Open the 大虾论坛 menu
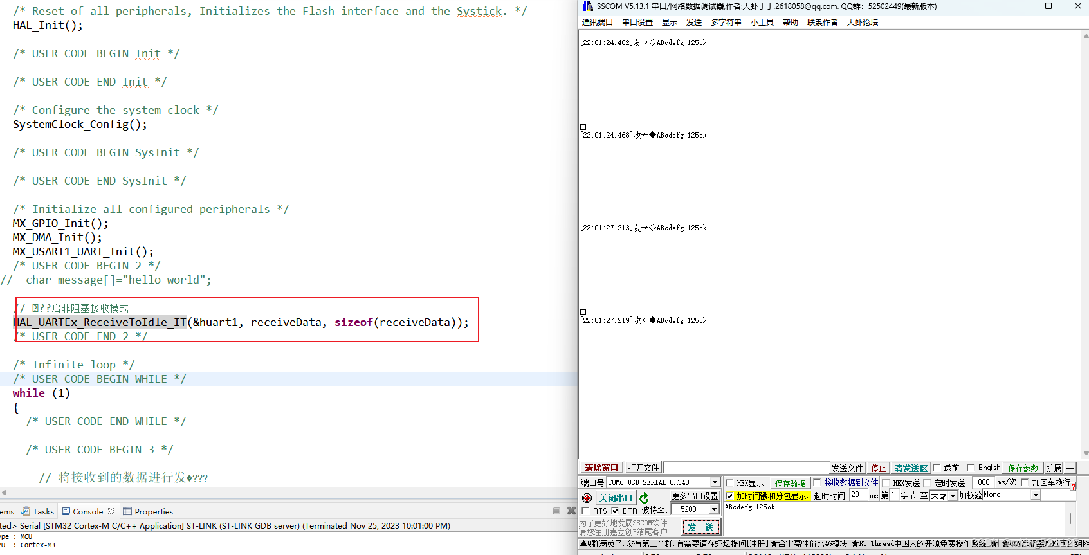1089x555 pixels. click(x=863, y=23)
